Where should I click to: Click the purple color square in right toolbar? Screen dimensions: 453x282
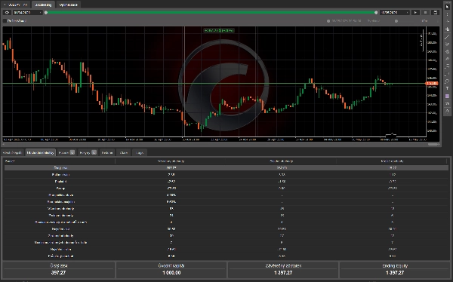(x=447, y=96)
